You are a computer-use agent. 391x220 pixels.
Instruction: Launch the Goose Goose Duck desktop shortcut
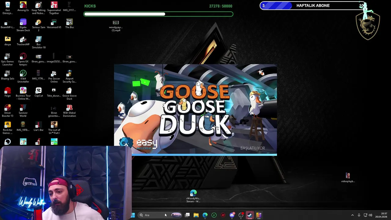(x=69, y=94)
